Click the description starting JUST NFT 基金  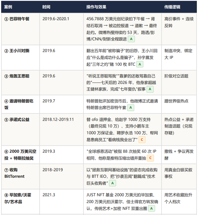[x=122, y=202]
